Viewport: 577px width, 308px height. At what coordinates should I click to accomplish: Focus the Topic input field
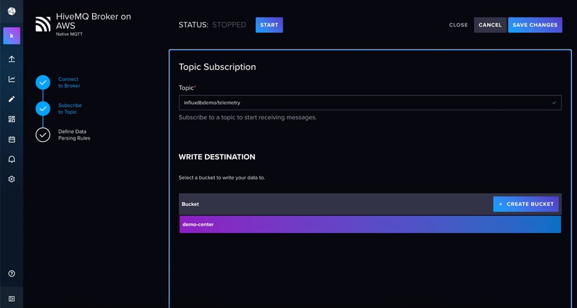pos(370,102)
